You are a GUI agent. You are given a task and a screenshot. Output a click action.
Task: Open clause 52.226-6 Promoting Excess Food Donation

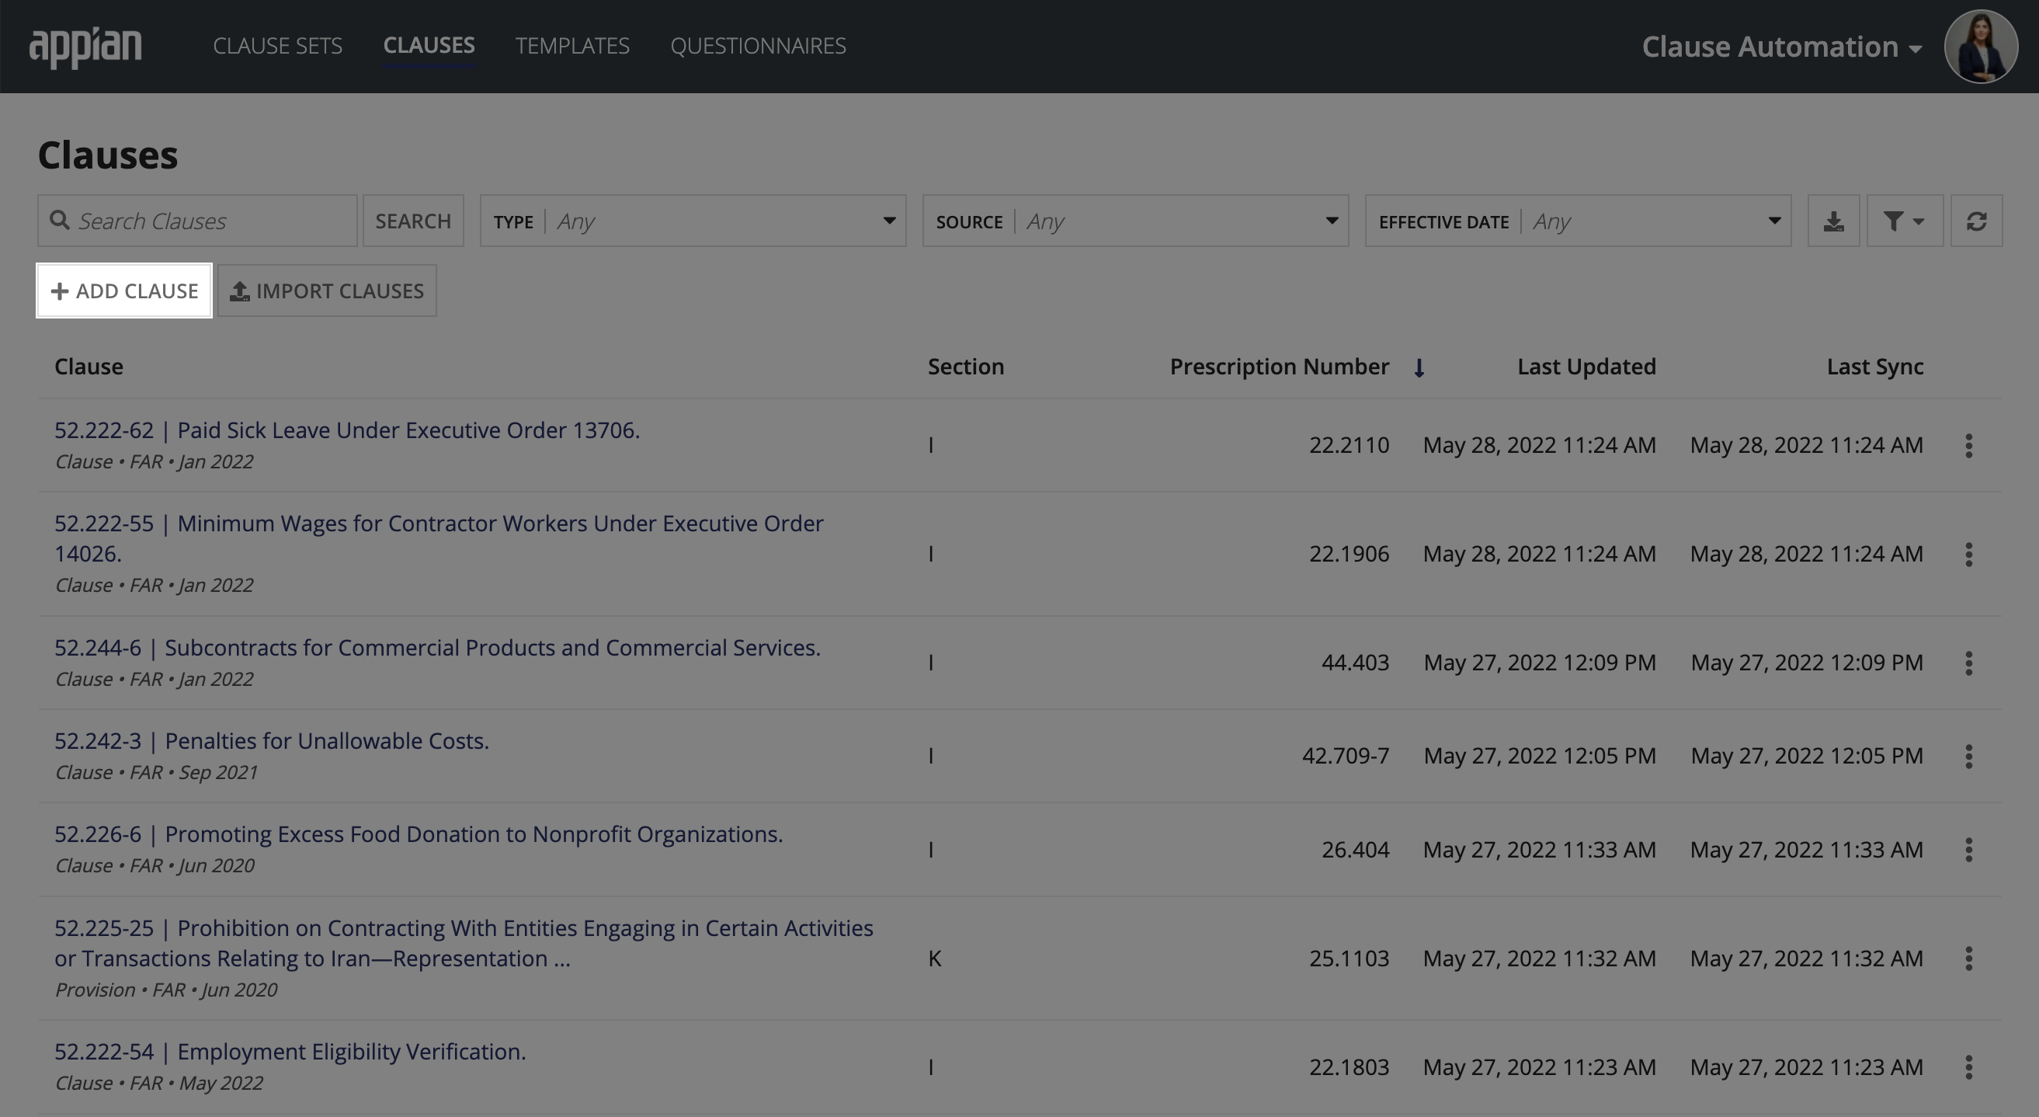point(418,835)
